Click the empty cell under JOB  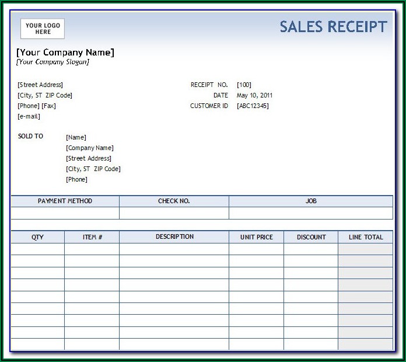[310, 213]
